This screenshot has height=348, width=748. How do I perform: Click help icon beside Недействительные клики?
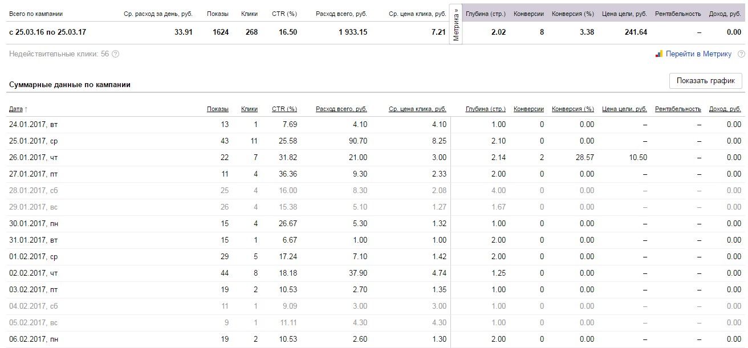pos(116,54)
